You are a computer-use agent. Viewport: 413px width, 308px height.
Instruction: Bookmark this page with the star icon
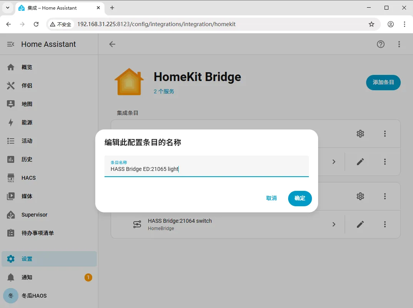[372, 24]
